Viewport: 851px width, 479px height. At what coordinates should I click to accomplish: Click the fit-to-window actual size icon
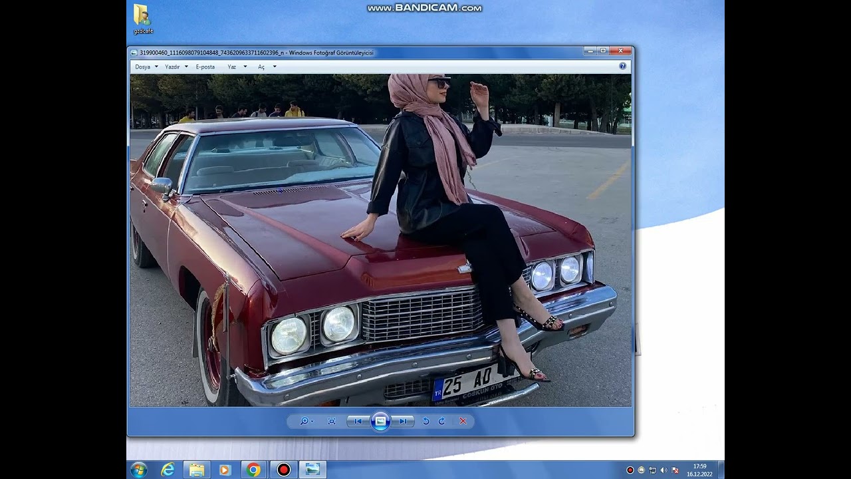coord(332,421)
